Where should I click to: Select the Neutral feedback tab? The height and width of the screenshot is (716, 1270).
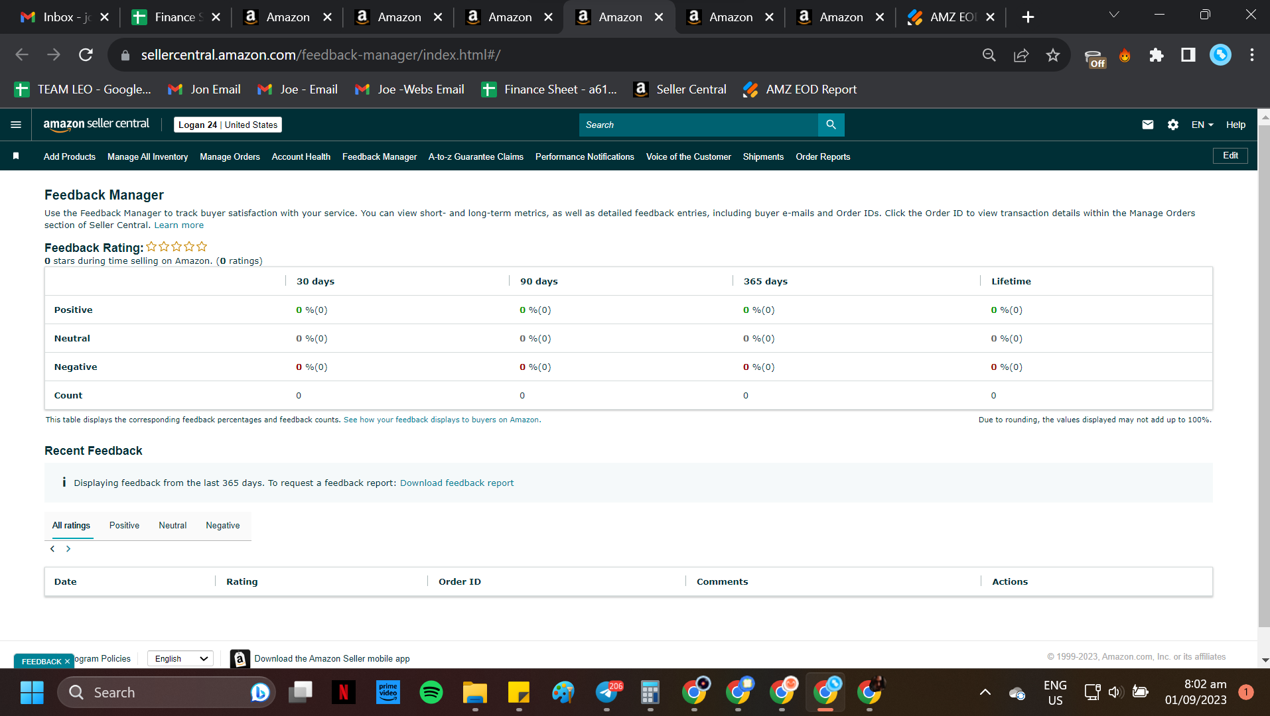pyautogui.click(x=173, y=525)
